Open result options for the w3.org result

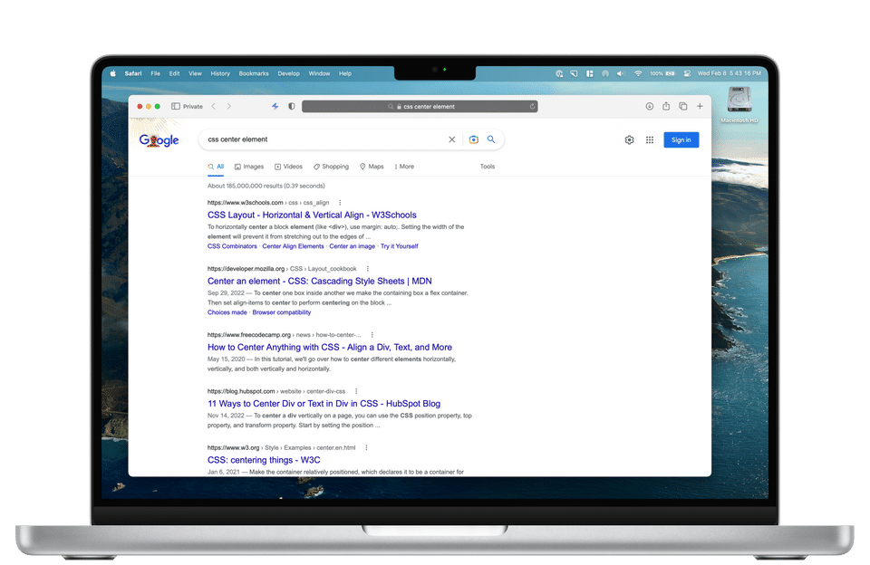[x=366, y=447]
